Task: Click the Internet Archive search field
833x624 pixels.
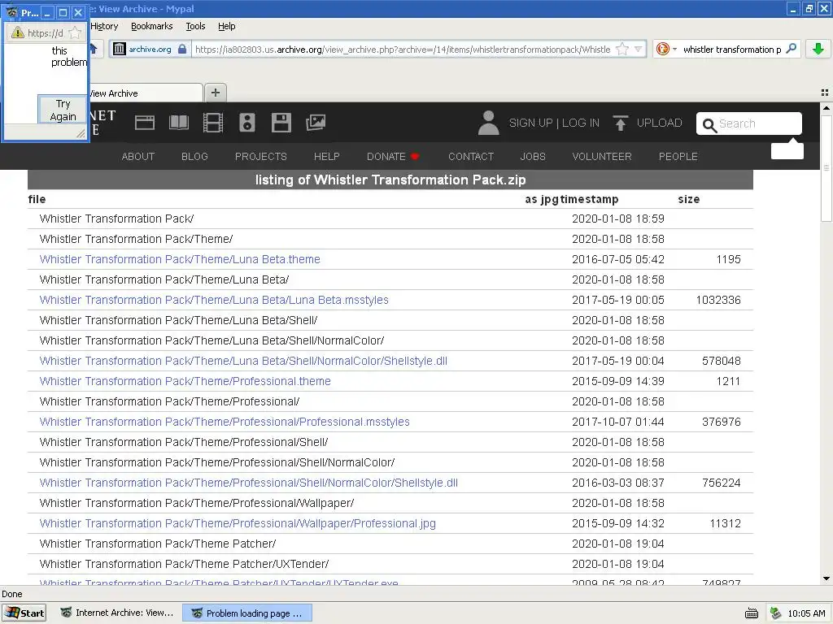Action: point(748,123)
